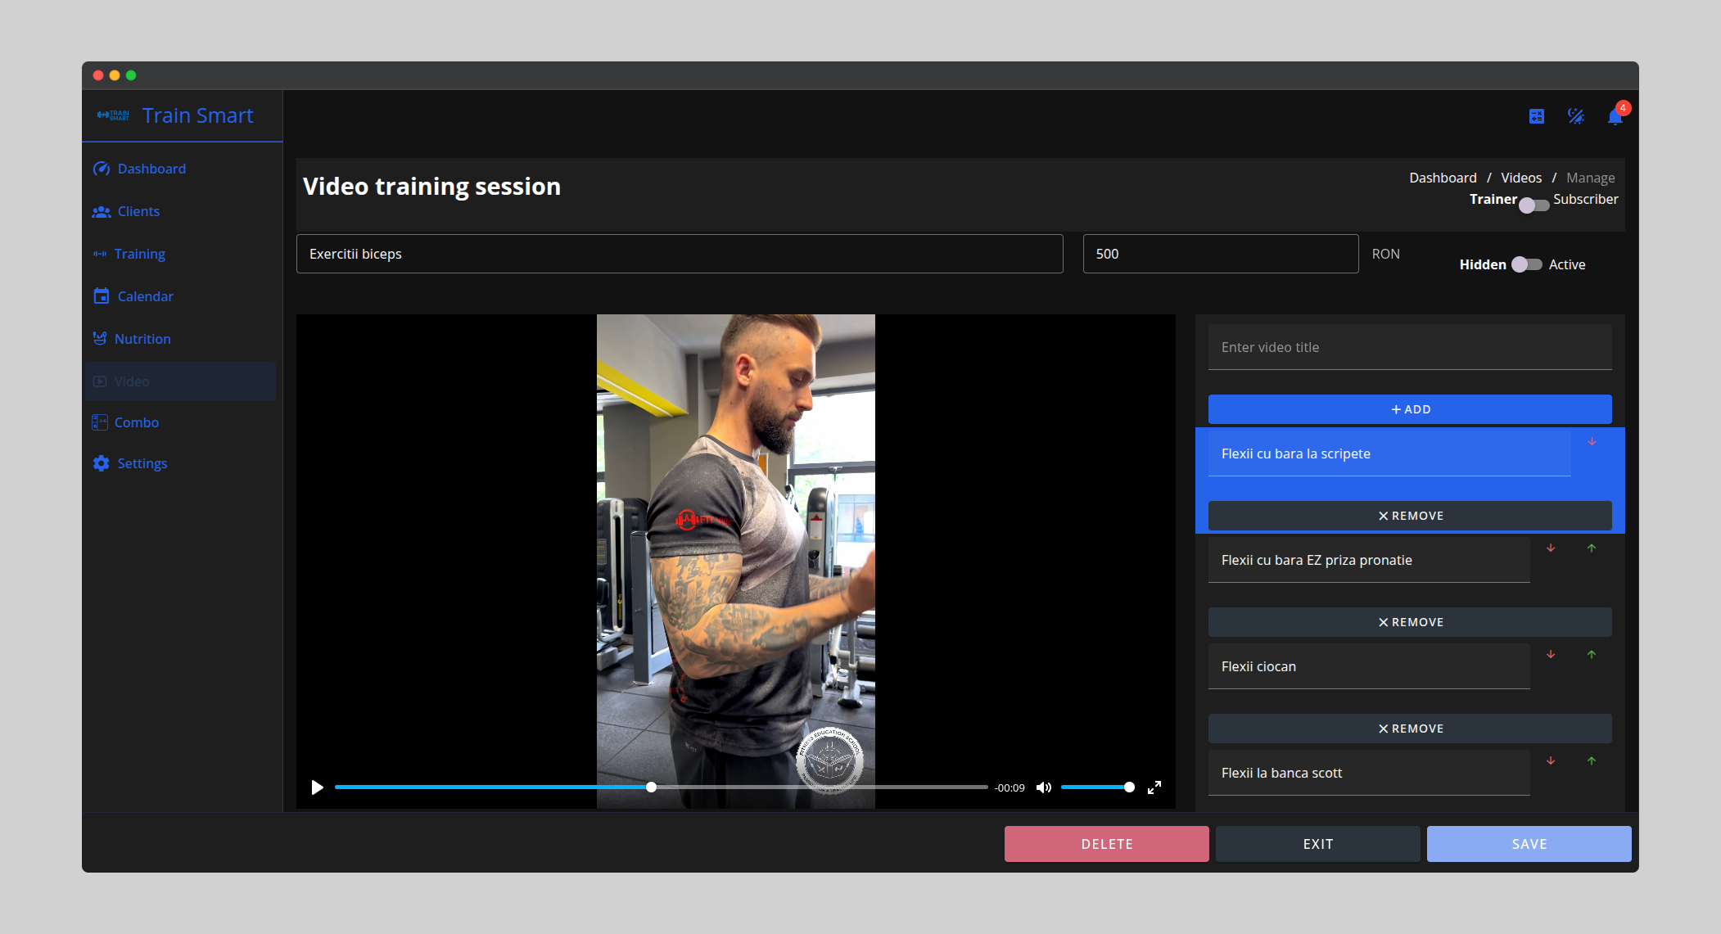The height and width of the screenshot is (934, 1721).
Task: Select Training in the left navigation
Action: click(x=139, y=253)
